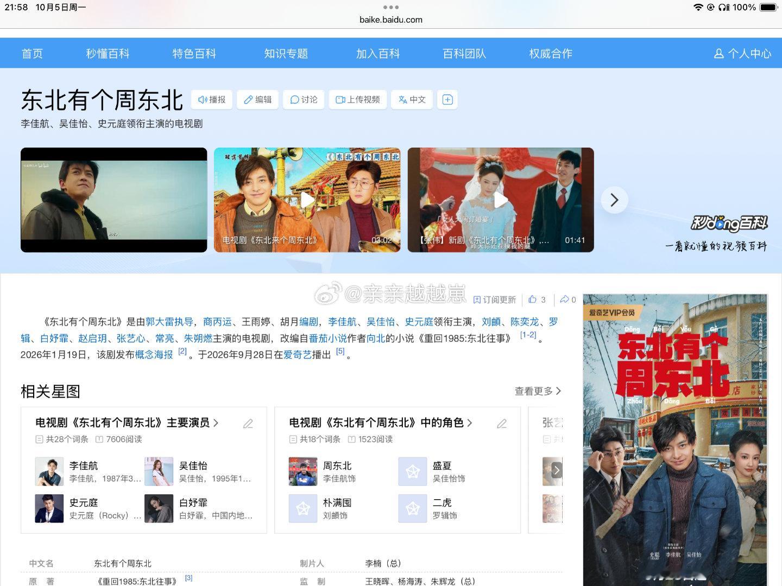Open the 概念海报 link
Screen dimensions: 782x586
tap(154, 354)
